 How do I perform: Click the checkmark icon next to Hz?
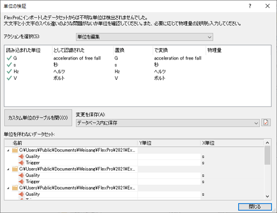click(9, 72)
